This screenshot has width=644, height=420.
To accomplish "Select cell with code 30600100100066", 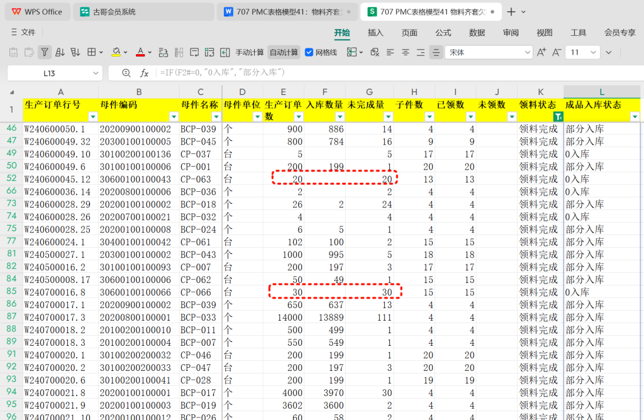I will (x=139, y=292).
